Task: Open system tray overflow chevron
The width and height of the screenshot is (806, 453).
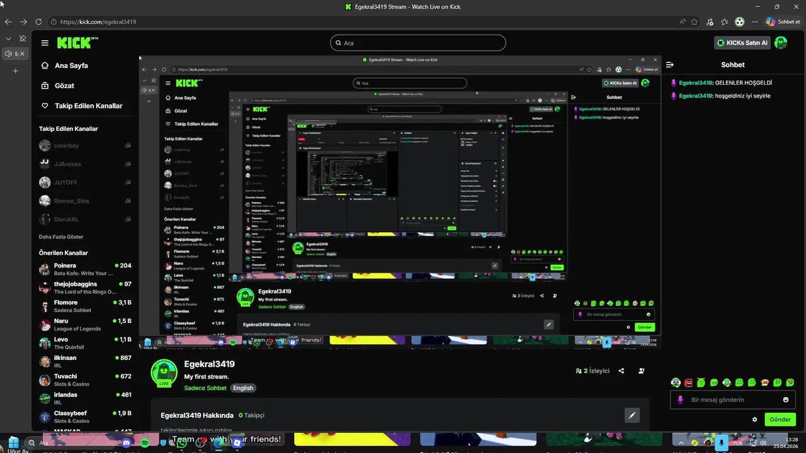Action: tap(681, 443)
